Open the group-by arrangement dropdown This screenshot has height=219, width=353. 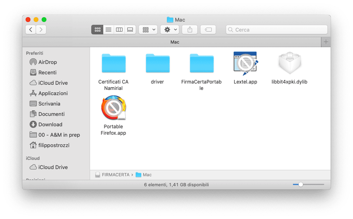tap(148, 30)
